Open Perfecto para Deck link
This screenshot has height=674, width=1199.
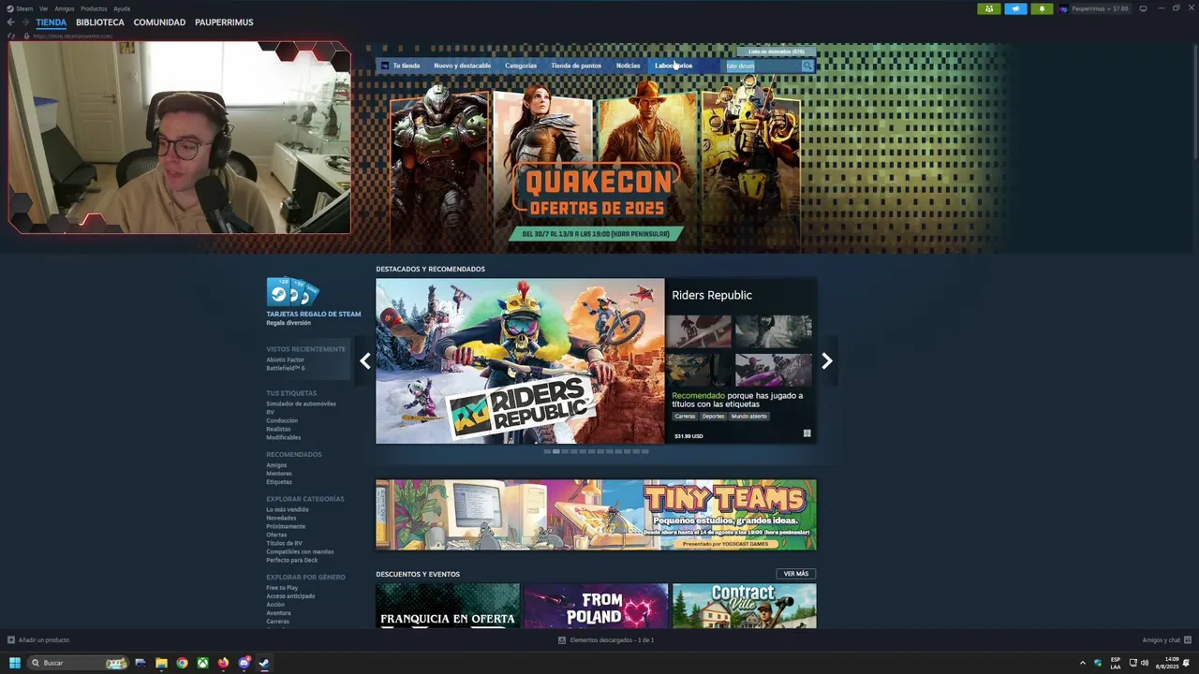coord(291,560)
